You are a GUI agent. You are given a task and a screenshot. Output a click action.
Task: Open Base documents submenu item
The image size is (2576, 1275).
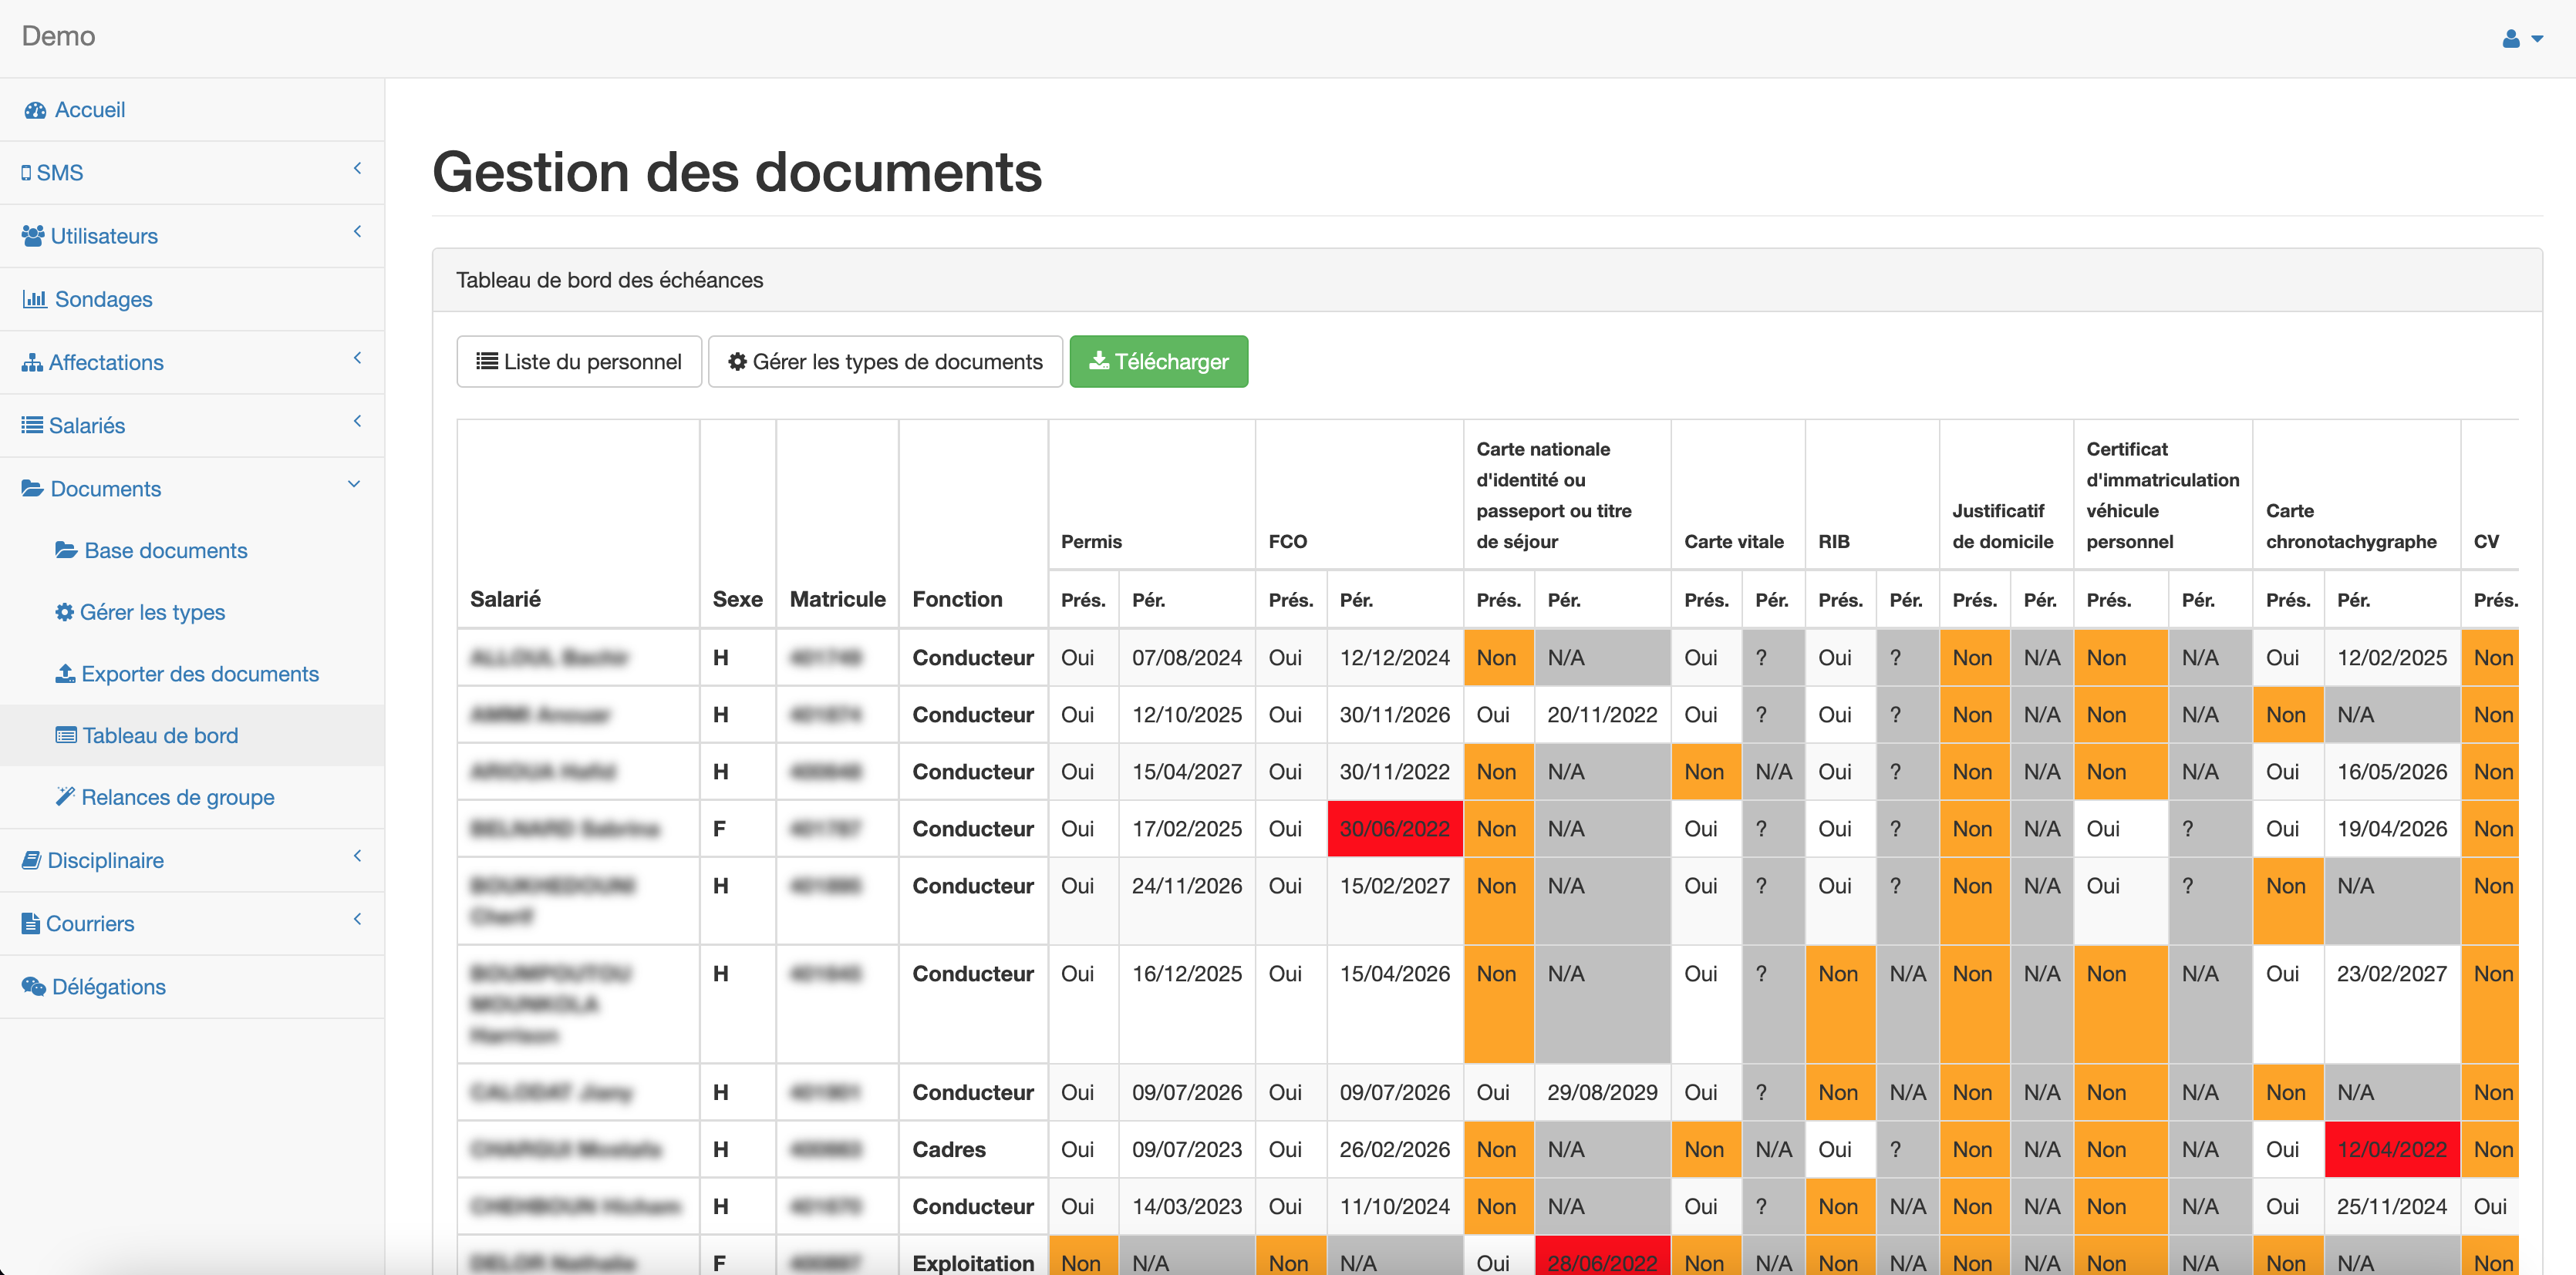[x=192, y=550]
